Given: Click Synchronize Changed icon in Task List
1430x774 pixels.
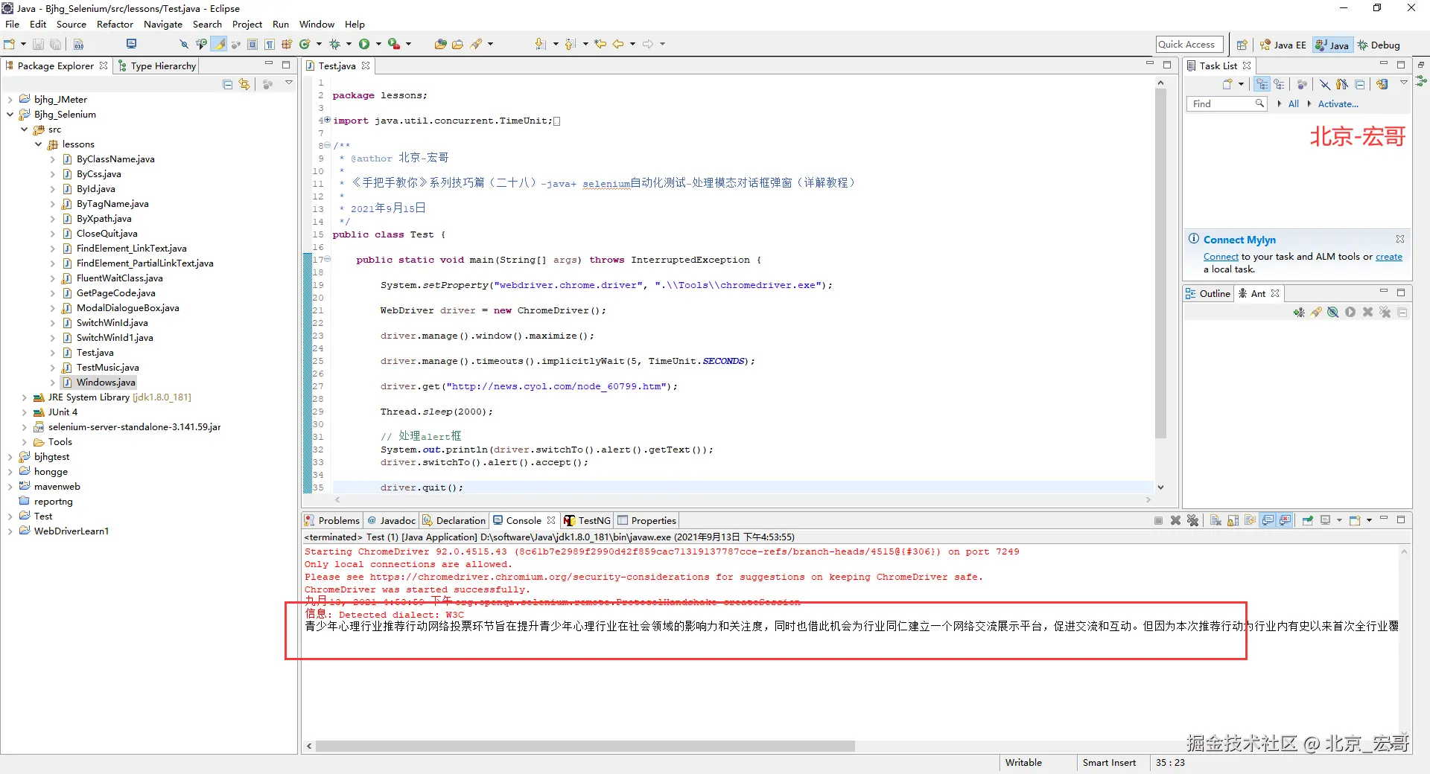Looking at the screenshot, I should click(x=1382, y=84).
